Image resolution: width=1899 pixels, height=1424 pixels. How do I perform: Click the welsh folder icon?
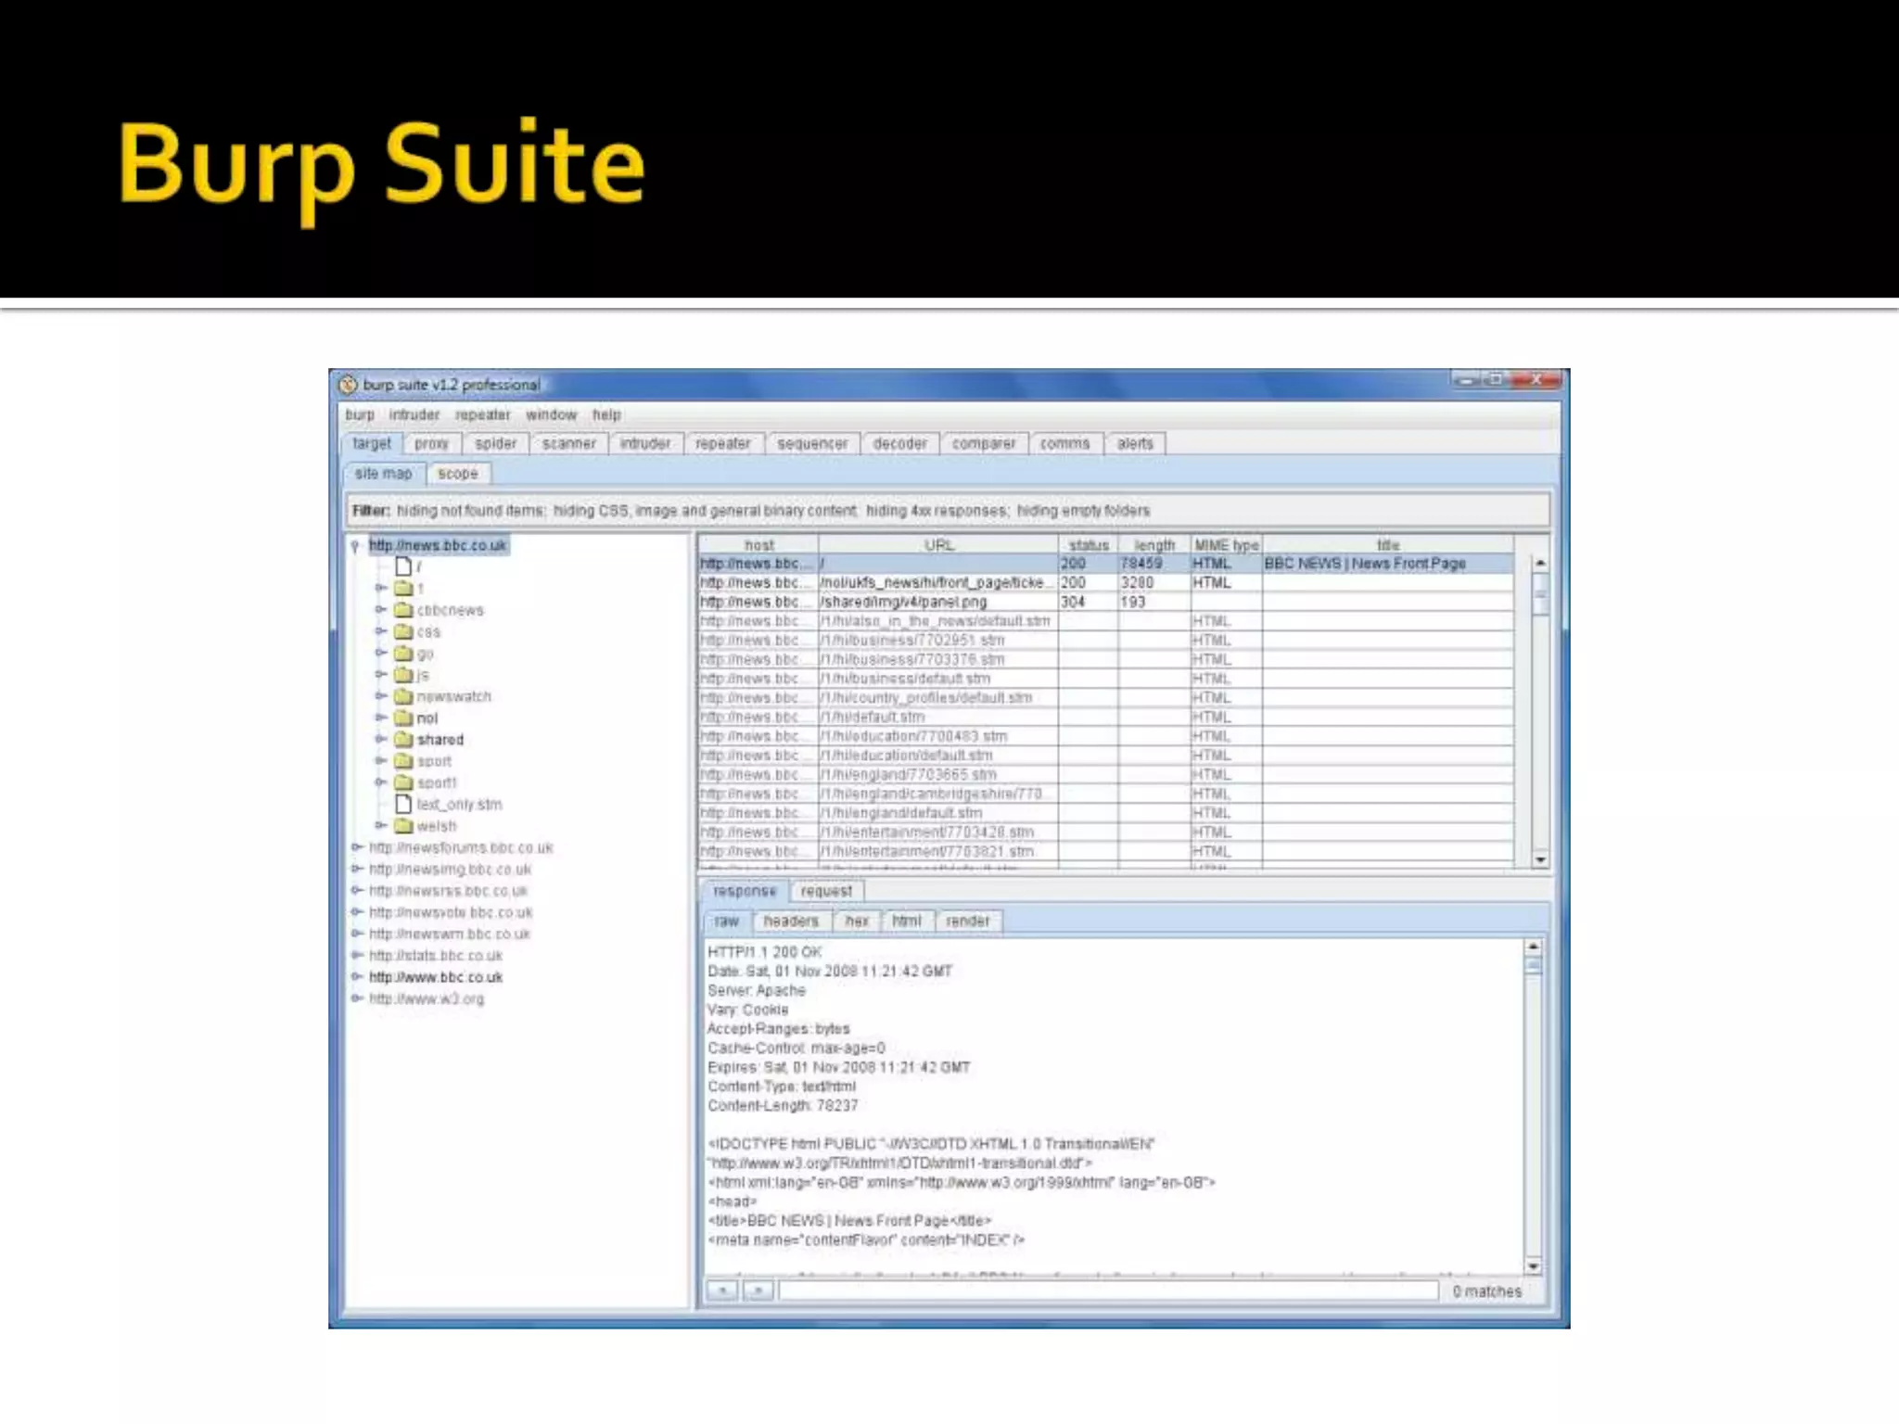(403, 825)
